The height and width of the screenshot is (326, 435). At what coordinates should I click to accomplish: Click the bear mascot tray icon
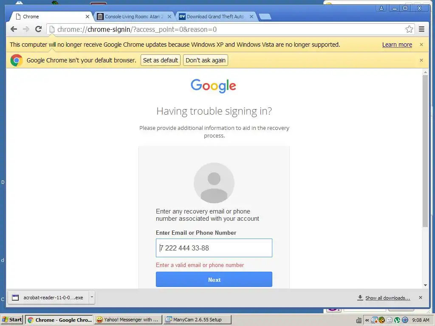tap(382, 320)
